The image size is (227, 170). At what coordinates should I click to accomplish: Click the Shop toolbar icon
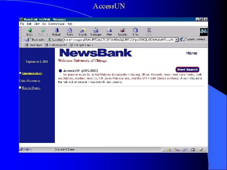[x=135, y=30]
